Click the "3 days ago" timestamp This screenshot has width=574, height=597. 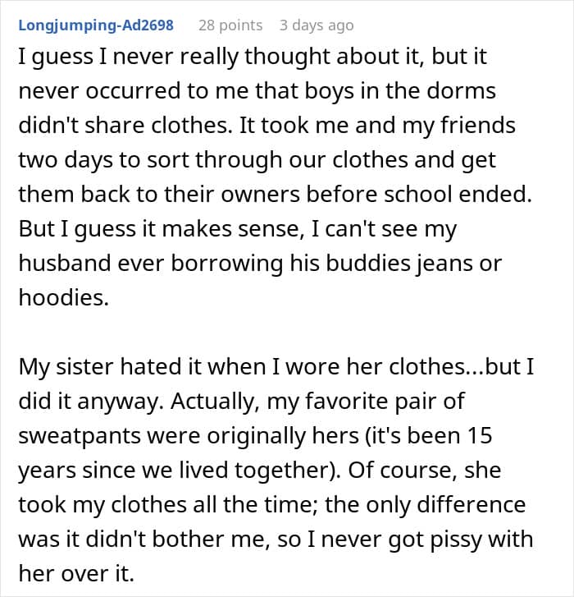tap(317, 25)
